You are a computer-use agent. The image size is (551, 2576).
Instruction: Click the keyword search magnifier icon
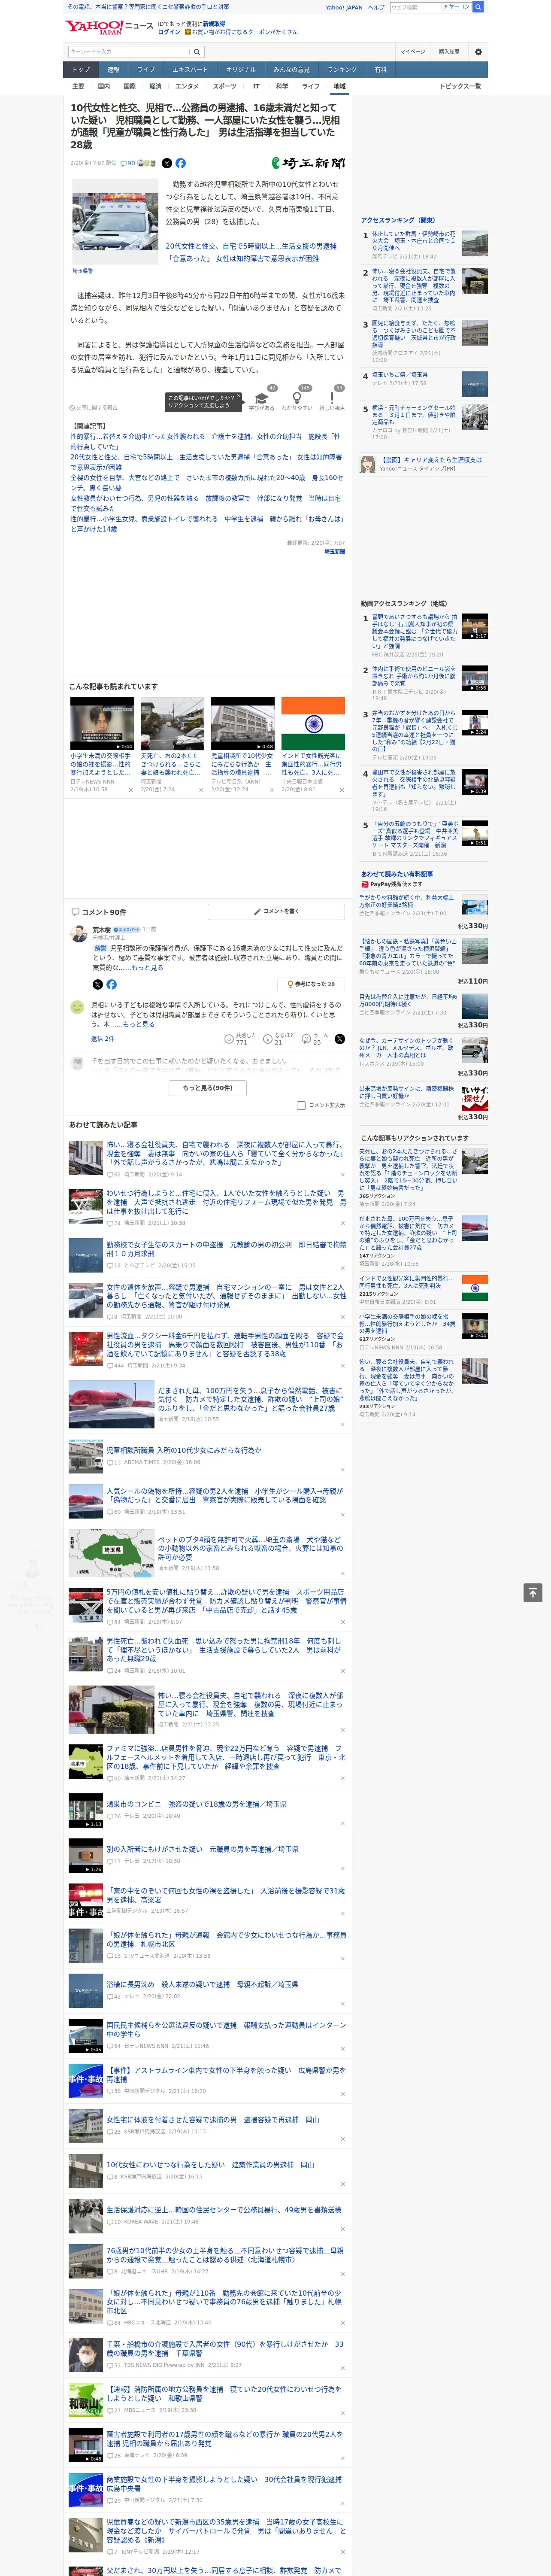point(197,52)
